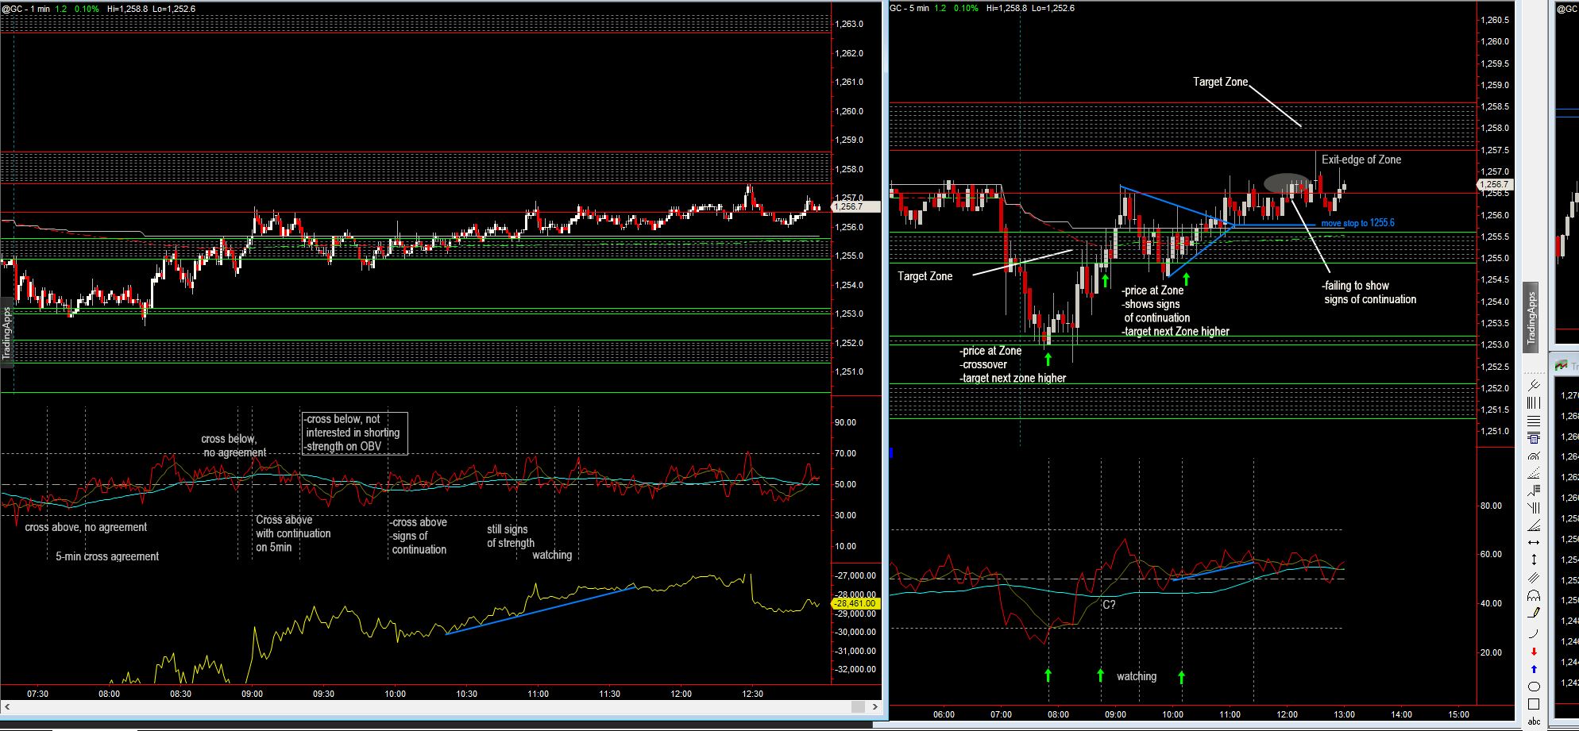Click the 1-min chart scrollbar right arrow
This screenshot has width=1579, height=731.
coord(874,706)
